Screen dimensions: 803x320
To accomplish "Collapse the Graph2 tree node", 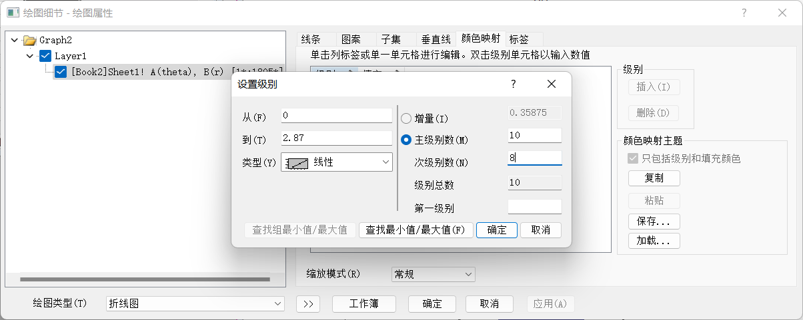I will [15, 40].
